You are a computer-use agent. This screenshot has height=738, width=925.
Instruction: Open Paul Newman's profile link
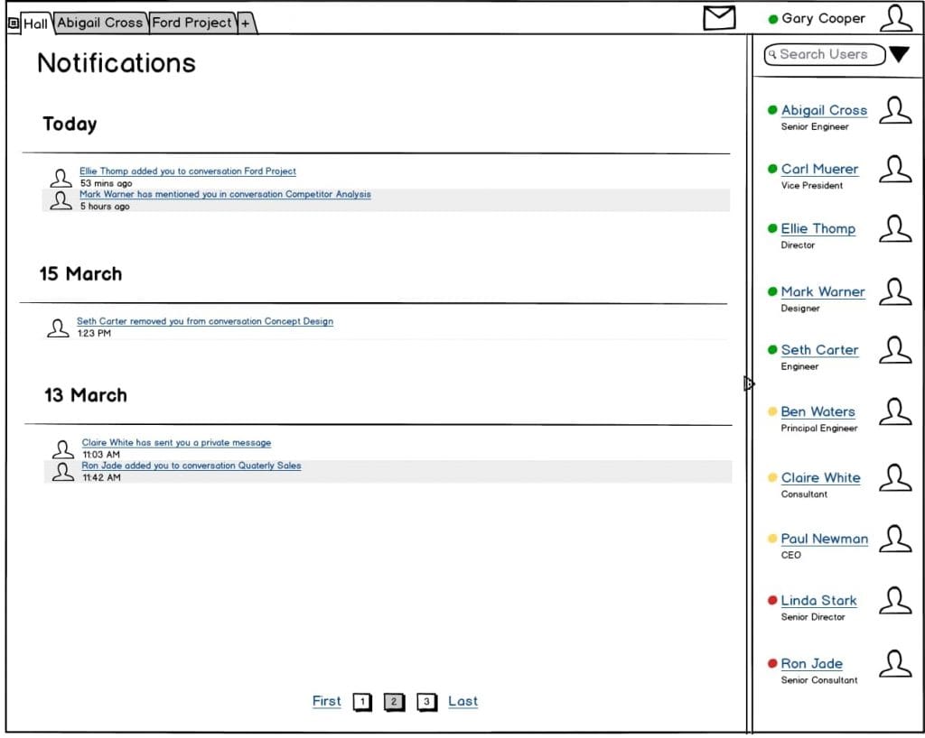coord(824,539)
